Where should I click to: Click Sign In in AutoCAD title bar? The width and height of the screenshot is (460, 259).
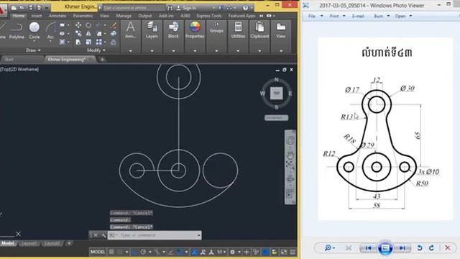click(x=189, y=8)
